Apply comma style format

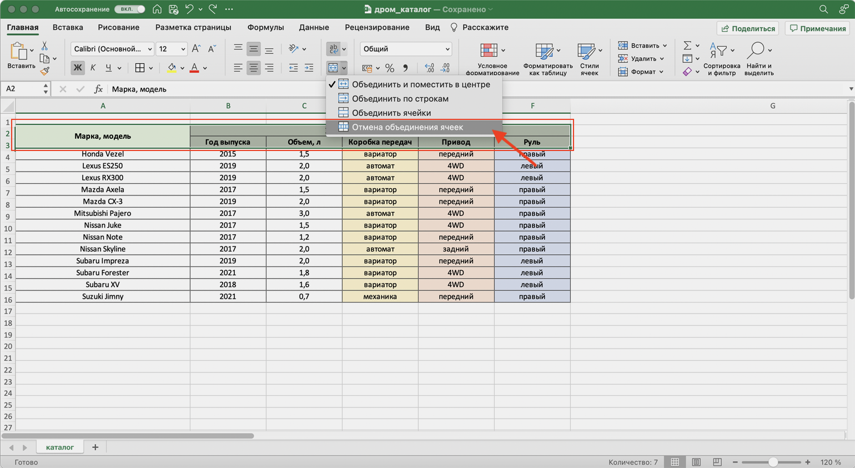coord(405,68)
